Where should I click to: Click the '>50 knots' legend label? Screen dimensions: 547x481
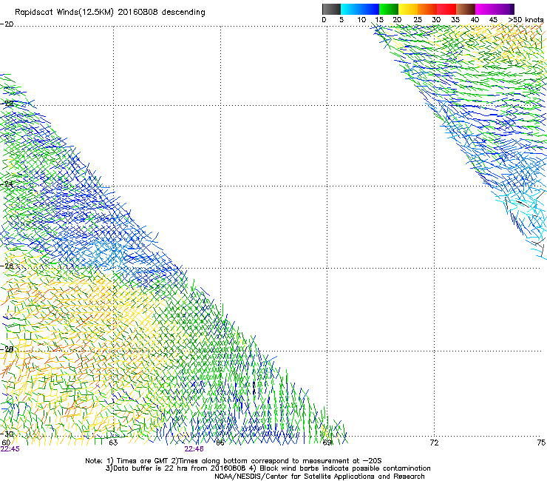pyautogui.click(x=526, y=20)
